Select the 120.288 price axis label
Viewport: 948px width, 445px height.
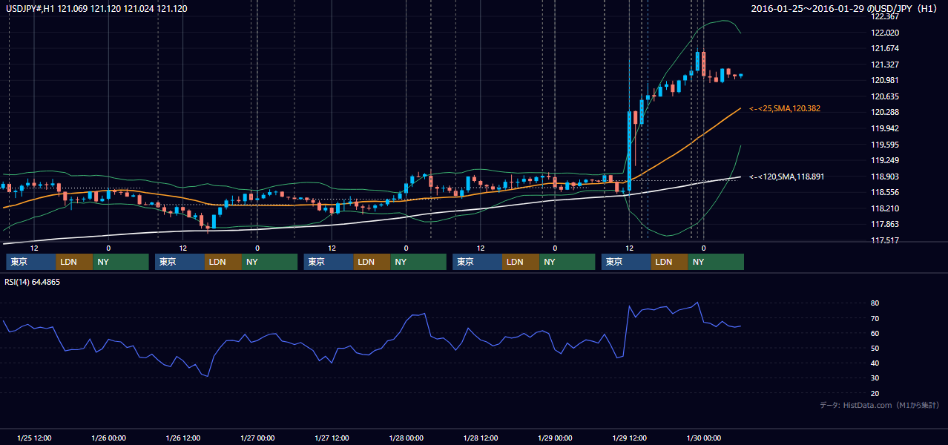tap(886, 112)
